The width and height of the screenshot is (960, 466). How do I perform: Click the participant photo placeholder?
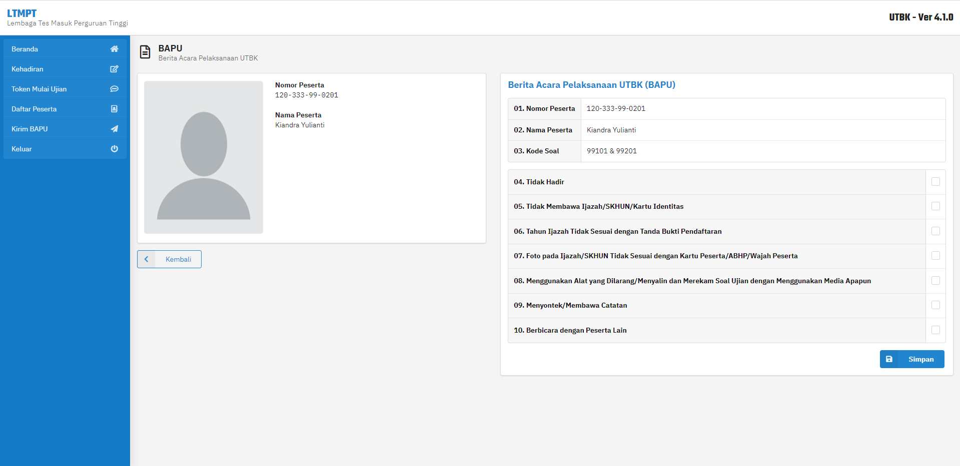pos(204,157)
